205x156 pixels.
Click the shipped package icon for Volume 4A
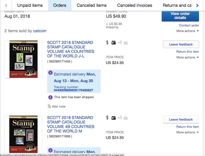tap(113, 43)
